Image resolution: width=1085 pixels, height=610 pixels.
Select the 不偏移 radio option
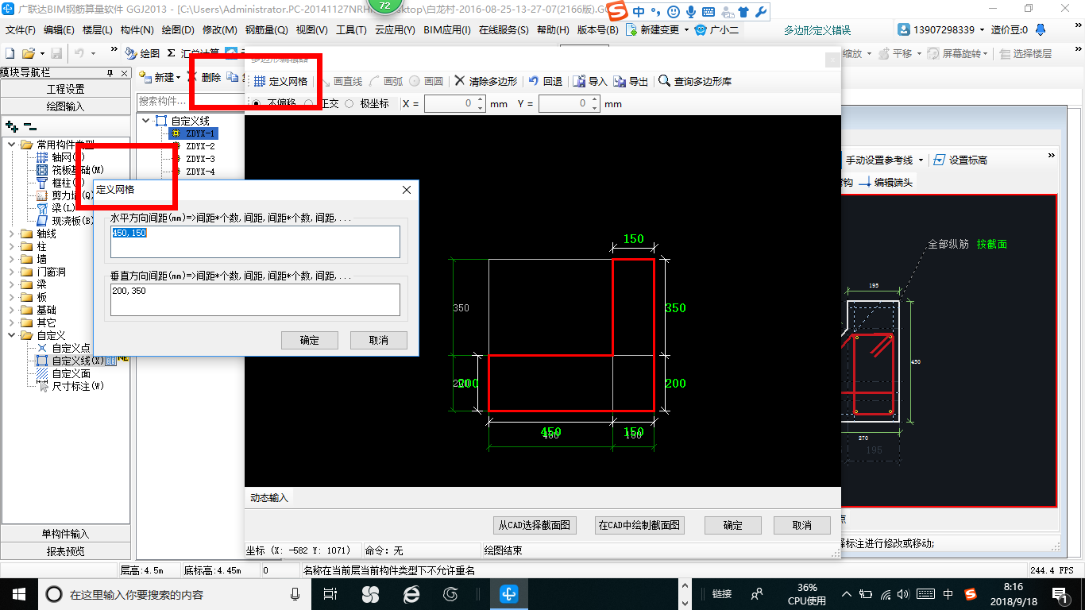256,103
